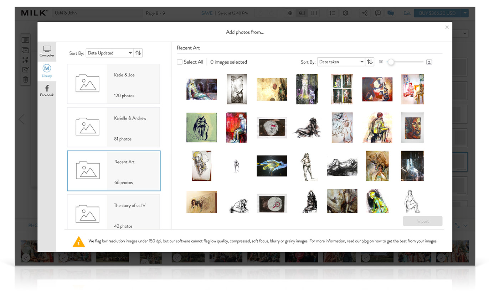The width and height of the screenshot is (489, 306).
Task: Select the Recent Art album with 66 photos
Action: (x=114, y=171)
